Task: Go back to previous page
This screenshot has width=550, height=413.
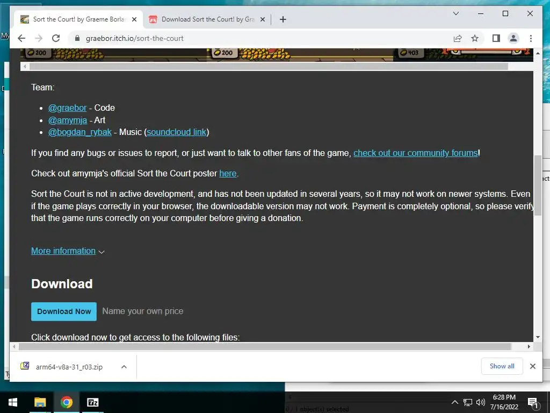Action: tap(21, 38)
